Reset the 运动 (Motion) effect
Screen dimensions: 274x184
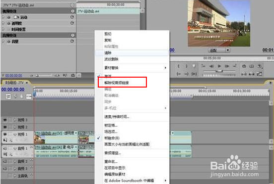[x=72, y=17]
